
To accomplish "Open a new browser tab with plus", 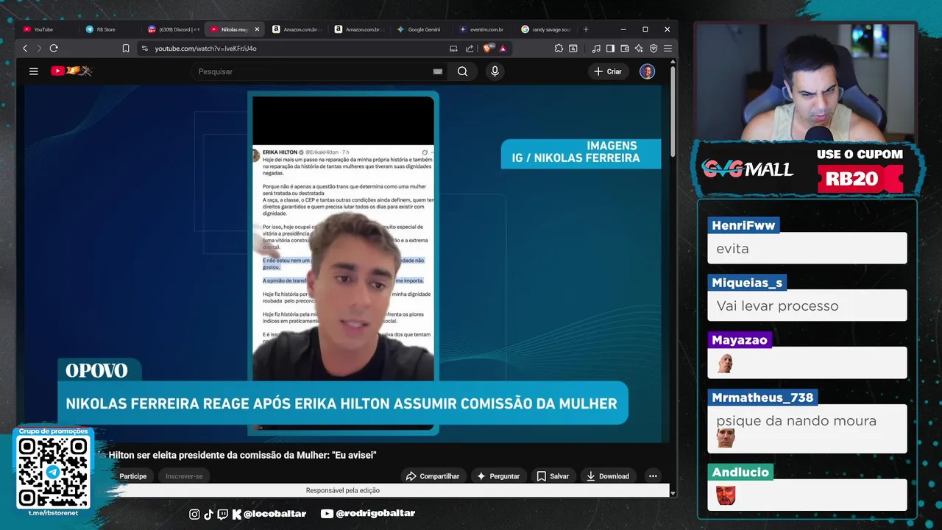I will click(x=586, y=29).
